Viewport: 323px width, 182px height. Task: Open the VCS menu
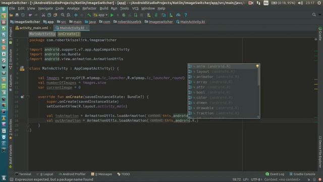click(x=135, y=9)
